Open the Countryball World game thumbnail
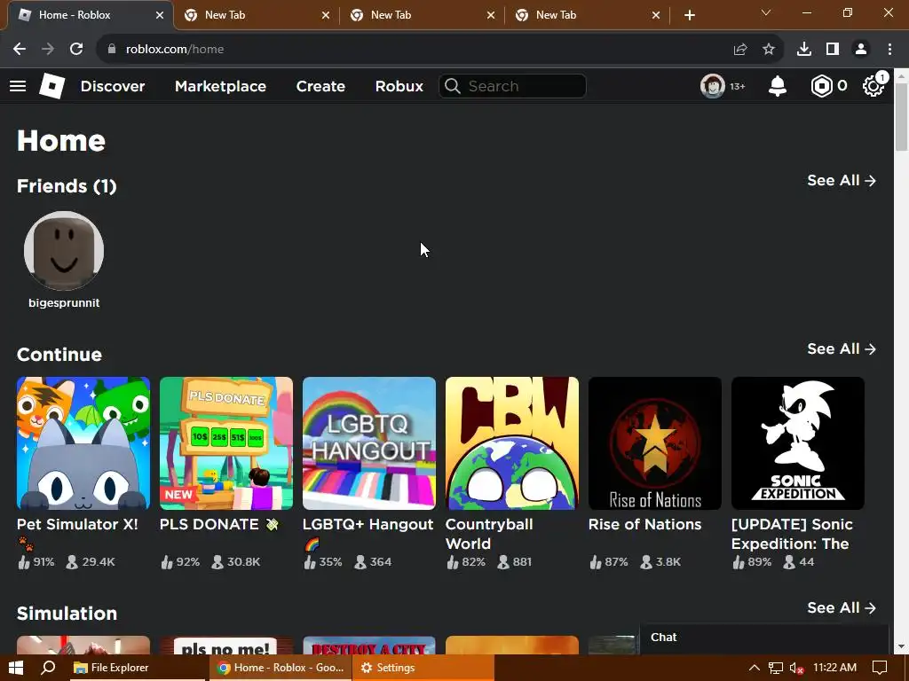This screenshot has height=681, width=909. 512,443
